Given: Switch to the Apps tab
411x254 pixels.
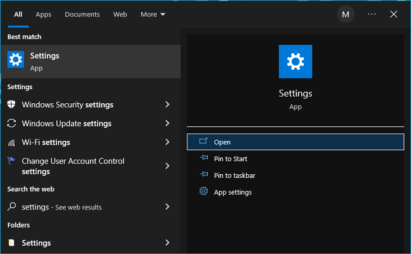Looking at the screenshot, I should [43, 15].
